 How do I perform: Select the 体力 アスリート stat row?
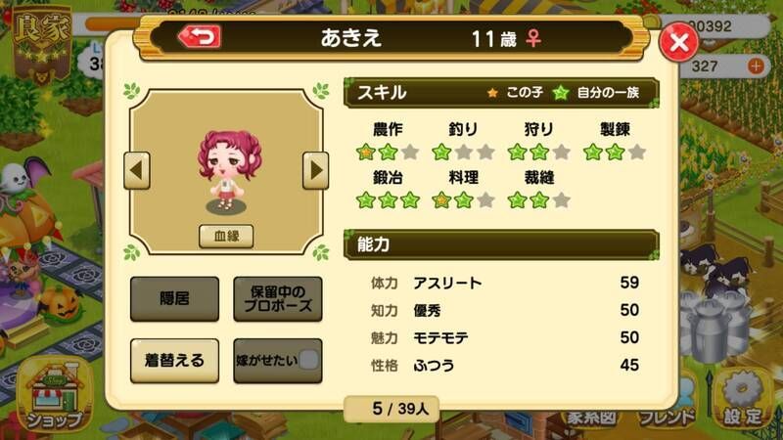tap(504, 283)
